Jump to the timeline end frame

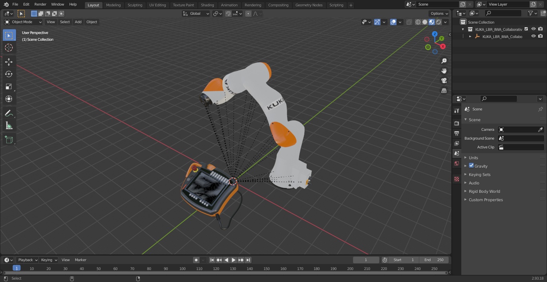click(x=248, y=260)
